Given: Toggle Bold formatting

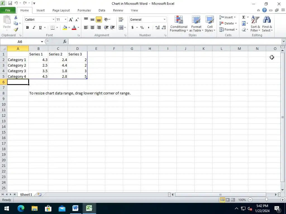Looking at the screenshot, I should click(27, 28).
